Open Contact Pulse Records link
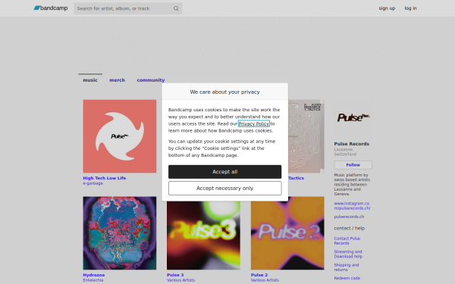Screen dimensions: 455x284 coord(347,241)
